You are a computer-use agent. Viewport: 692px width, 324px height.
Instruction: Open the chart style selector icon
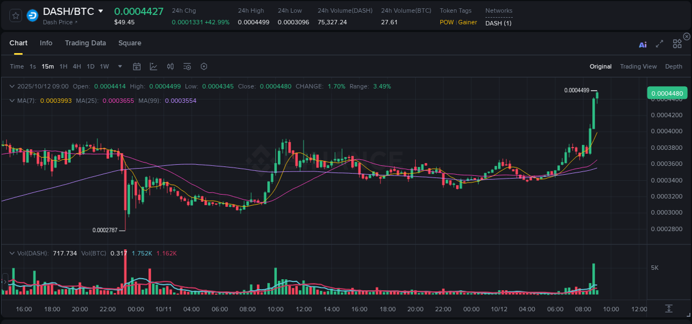pos(153,66)
